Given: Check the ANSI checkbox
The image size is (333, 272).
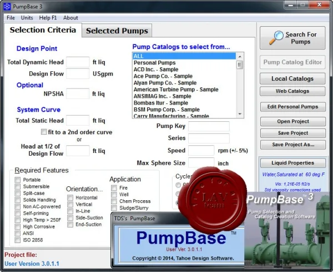Looking at the screenshot, I should coord(17,234).
